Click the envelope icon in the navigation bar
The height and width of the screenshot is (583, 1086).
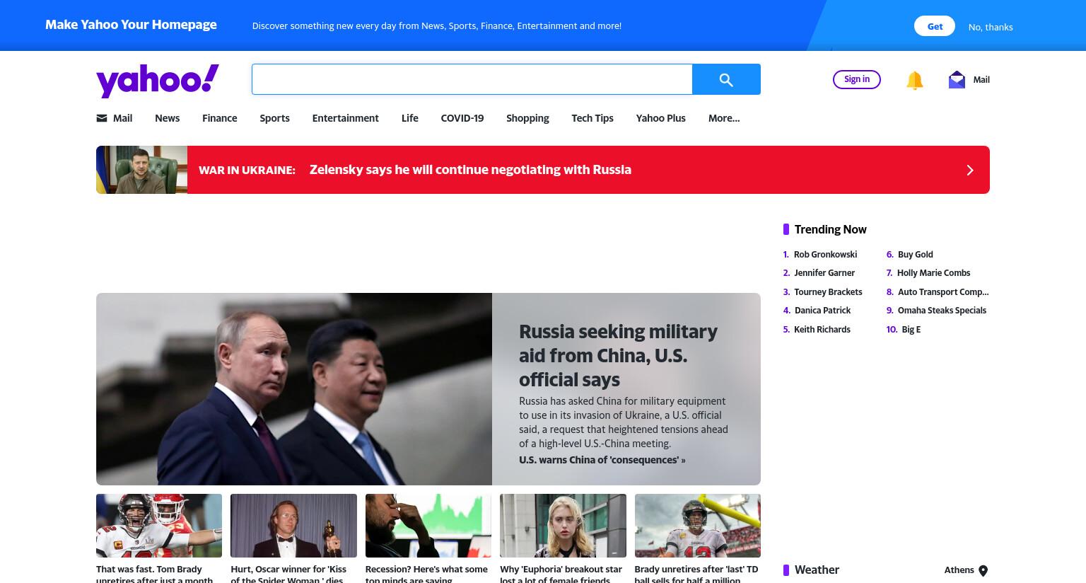click(102, 118)
